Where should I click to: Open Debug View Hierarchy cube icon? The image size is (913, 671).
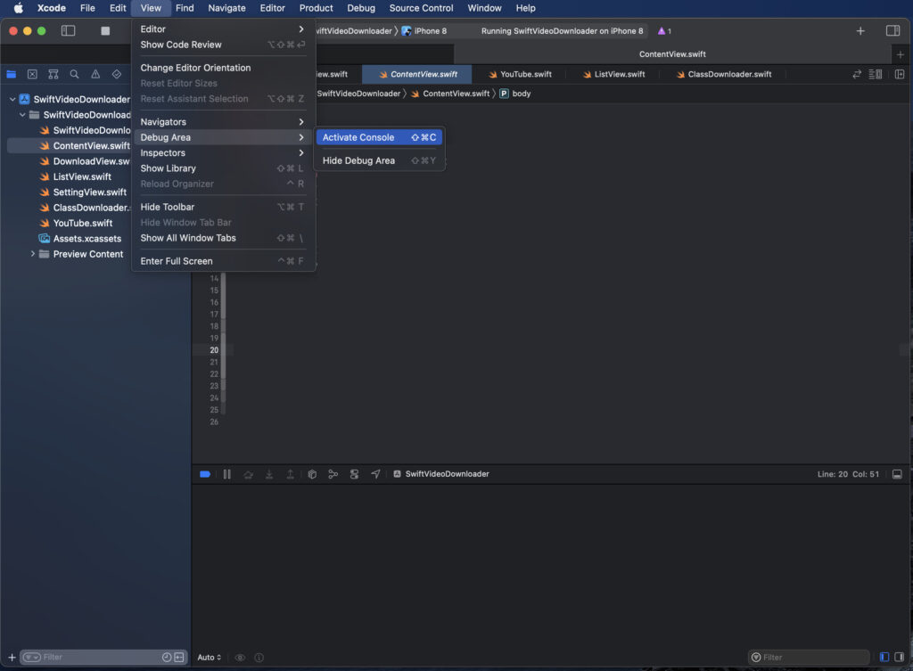(312, 474)
